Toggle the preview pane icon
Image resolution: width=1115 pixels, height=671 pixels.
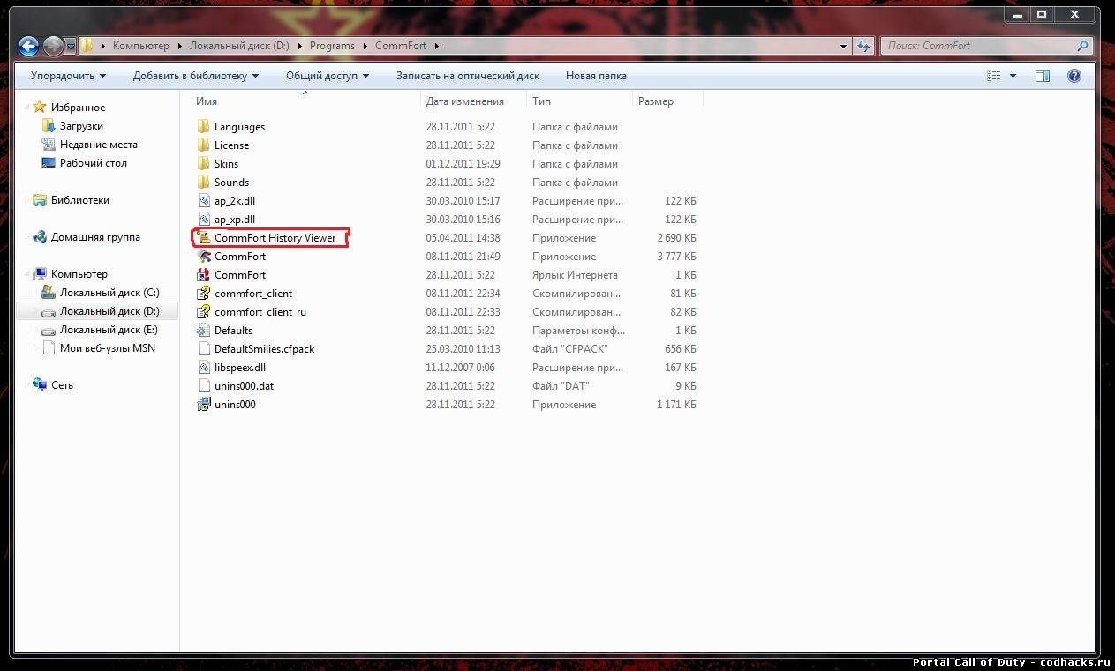coord(1043,76)
